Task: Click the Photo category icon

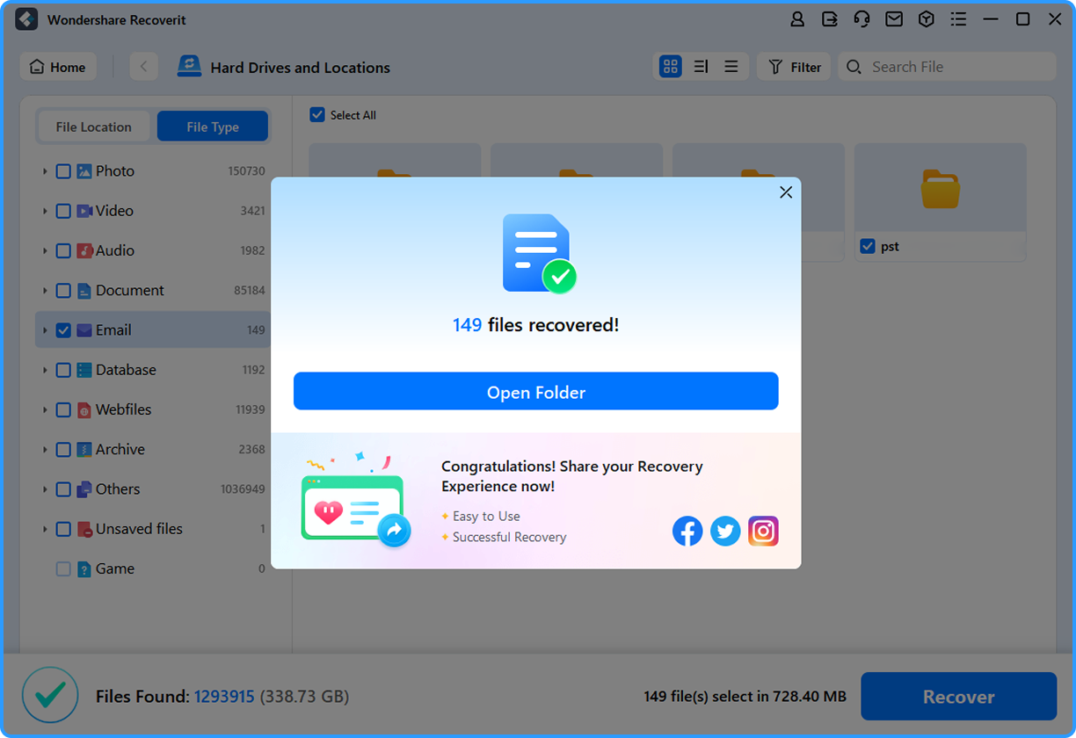Action: 84,171
